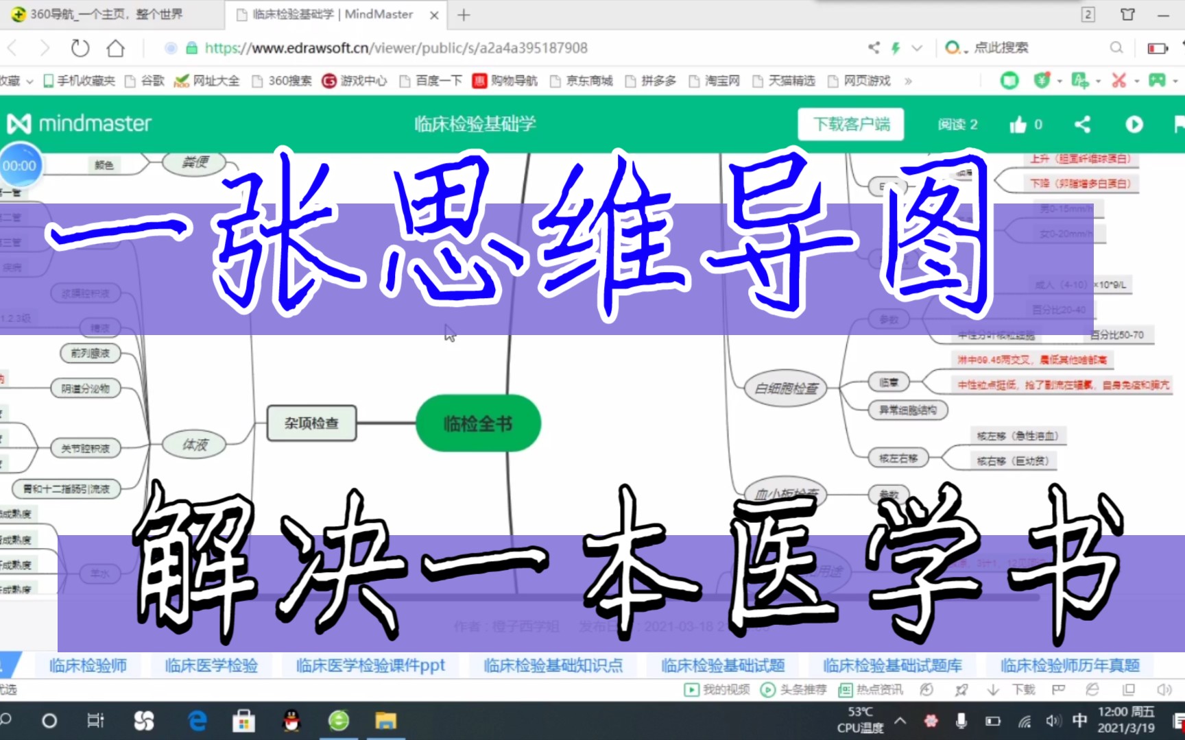Show hidden system tray icons

900,721
